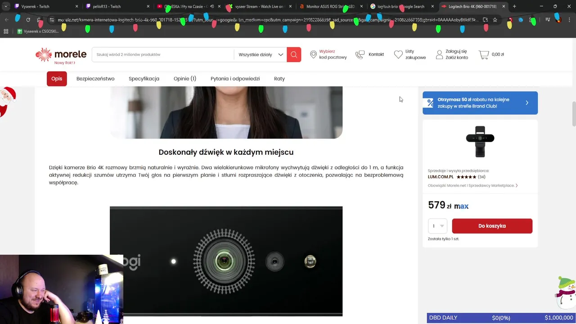Image resolution: width=576 pixels, height=324 pixels.
Task: Click the Do koszyka button
Action: pos(492,226)
